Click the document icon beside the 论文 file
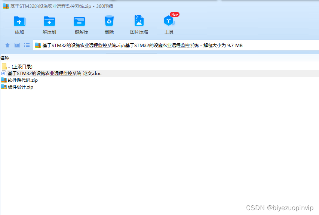The image size is (319, 215). coord(4,73)
